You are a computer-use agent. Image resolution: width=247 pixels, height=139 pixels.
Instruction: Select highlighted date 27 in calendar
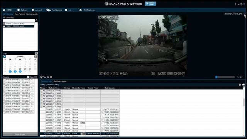pyautogui.click(x=10, y=71)
